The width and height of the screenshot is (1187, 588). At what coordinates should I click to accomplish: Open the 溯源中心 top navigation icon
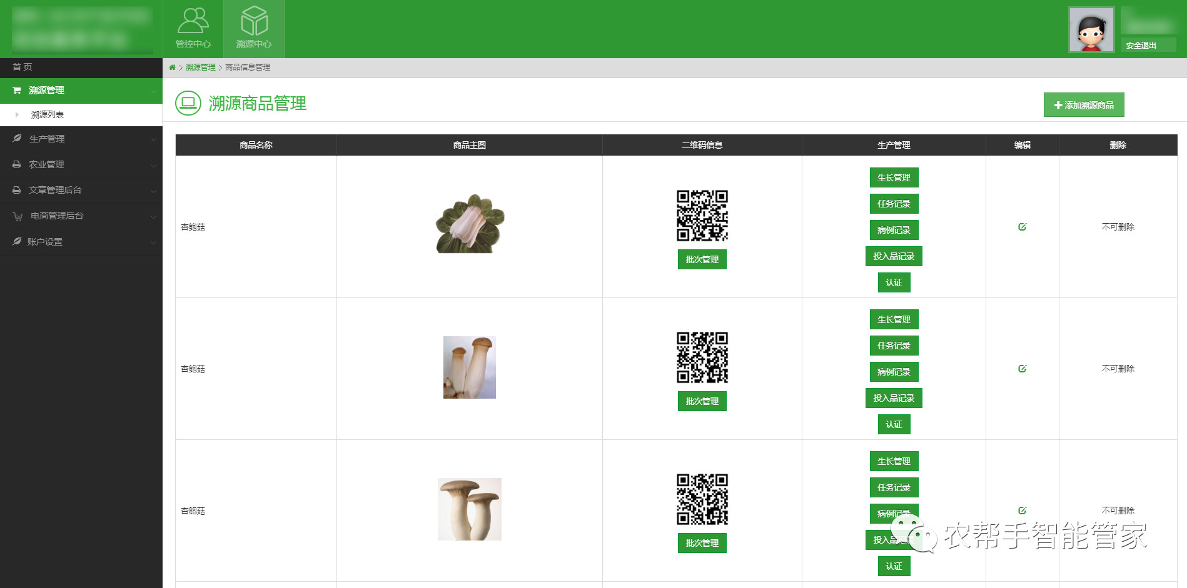tap(254, 29)
